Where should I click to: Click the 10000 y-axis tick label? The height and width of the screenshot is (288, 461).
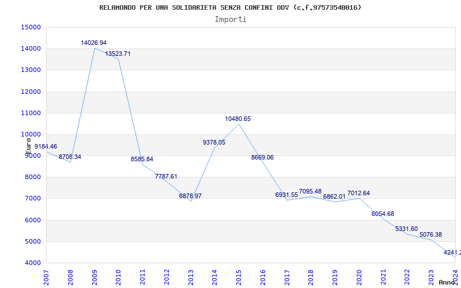coord(31,135)
